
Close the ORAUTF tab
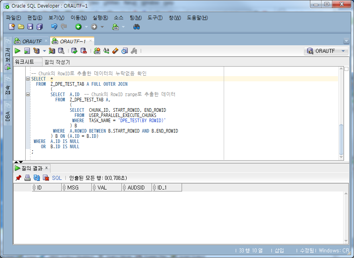(x=46, y=40)
